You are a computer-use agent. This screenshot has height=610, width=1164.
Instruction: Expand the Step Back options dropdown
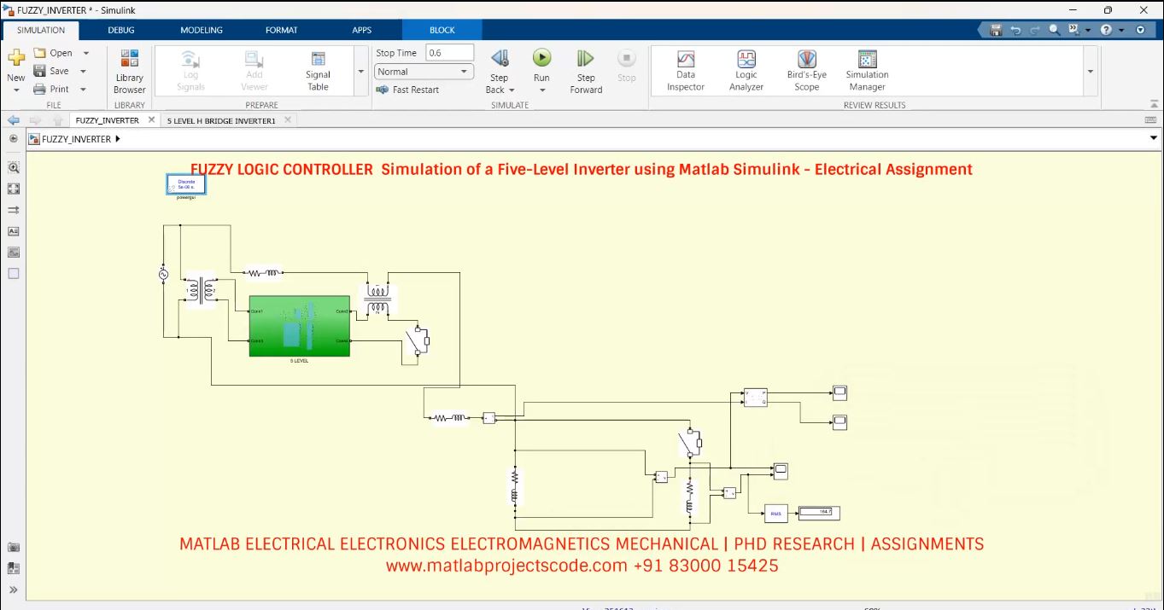pos(510,90)
